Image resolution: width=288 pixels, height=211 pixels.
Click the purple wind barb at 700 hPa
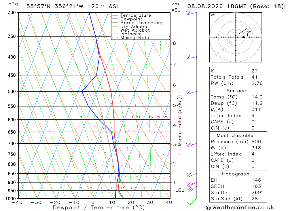[x=192, y=144]
